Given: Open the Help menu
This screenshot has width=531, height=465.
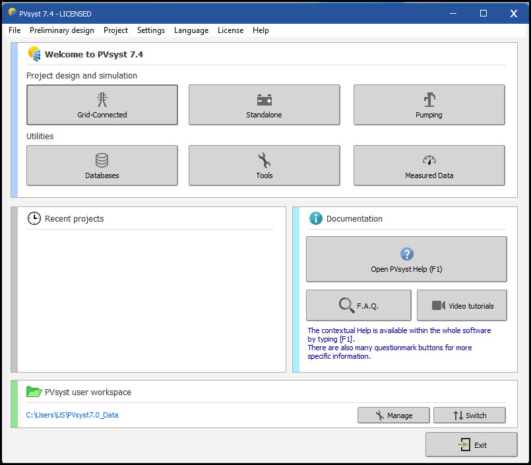Looking at the screenshot, I should pos(261,30).
